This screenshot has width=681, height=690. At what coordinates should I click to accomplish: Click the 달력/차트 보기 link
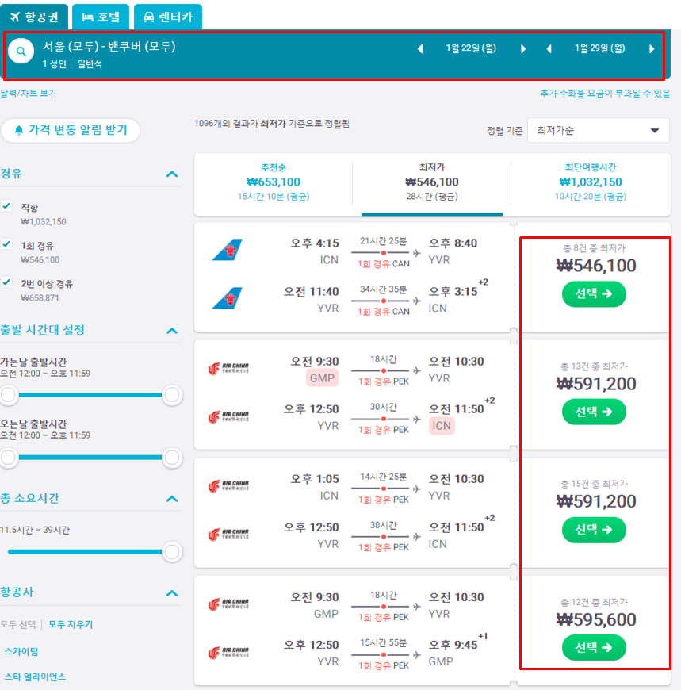pyautogui.click(x=29, y=94)
